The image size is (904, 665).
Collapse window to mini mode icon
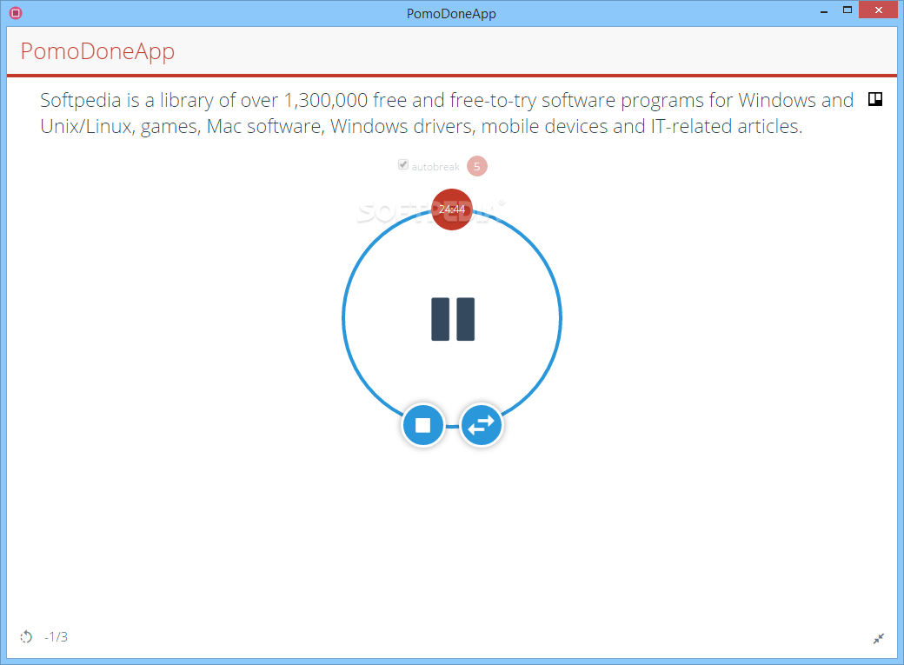click(x=878, y=638)
